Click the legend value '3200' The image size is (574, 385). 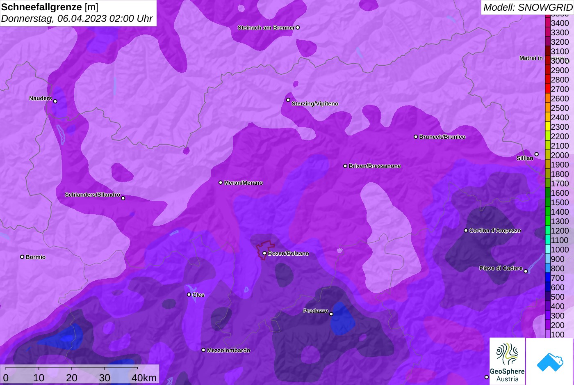(x=560, y=42)
